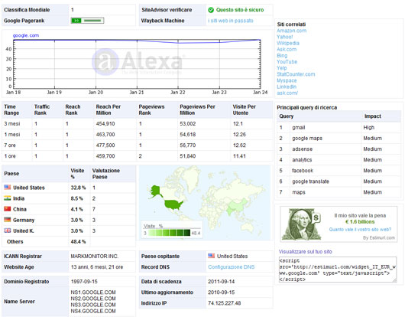Click the 'MARKMONITOR INC.' registrar value
Screen dimensions: 405x317
95,257
